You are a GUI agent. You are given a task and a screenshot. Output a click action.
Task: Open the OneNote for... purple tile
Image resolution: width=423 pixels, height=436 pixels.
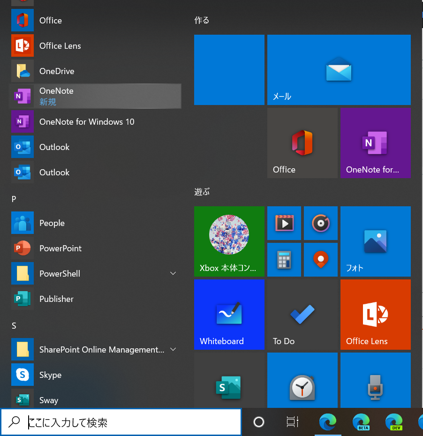(x=376, y=143)
